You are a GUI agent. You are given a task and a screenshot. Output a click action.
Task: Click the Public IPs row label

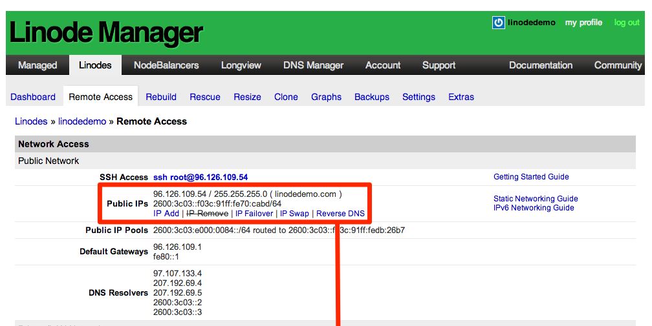pos(127,203)
